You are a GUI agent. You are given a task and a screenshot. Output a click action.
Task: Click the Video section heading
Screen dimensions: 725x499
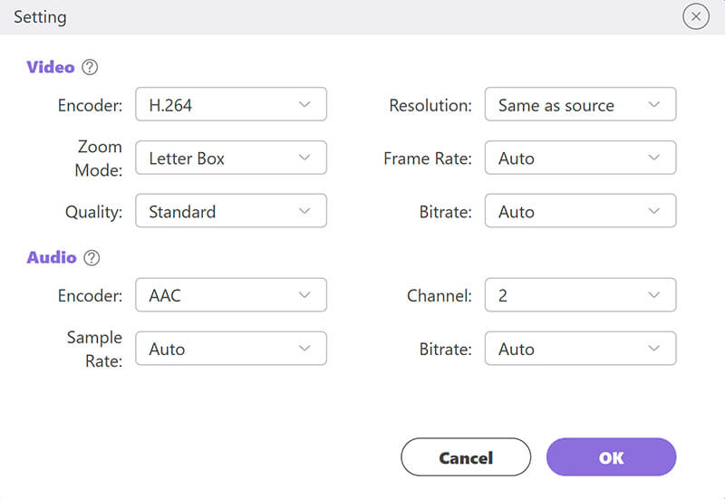pos(51,67)
